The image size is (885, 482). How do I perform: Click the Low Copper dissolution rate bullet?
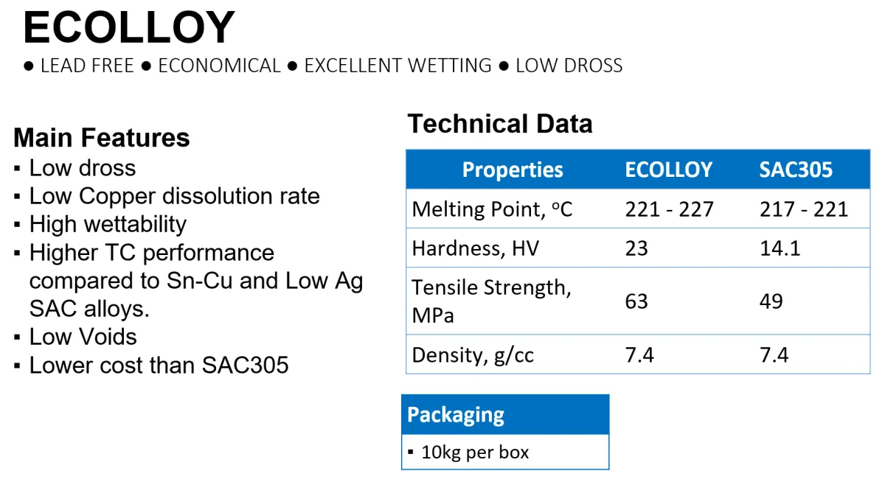pos(174,196)
